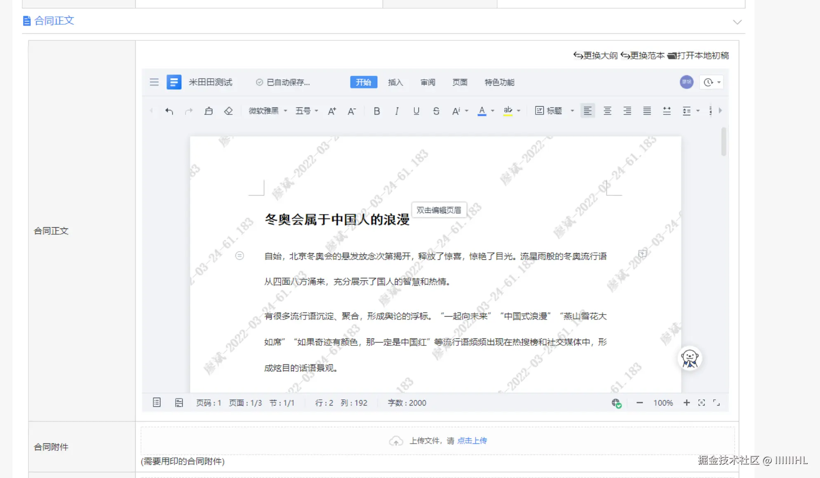Toggle bold formatting
This screenshot has width=820, height=478.
pos(376,111)
